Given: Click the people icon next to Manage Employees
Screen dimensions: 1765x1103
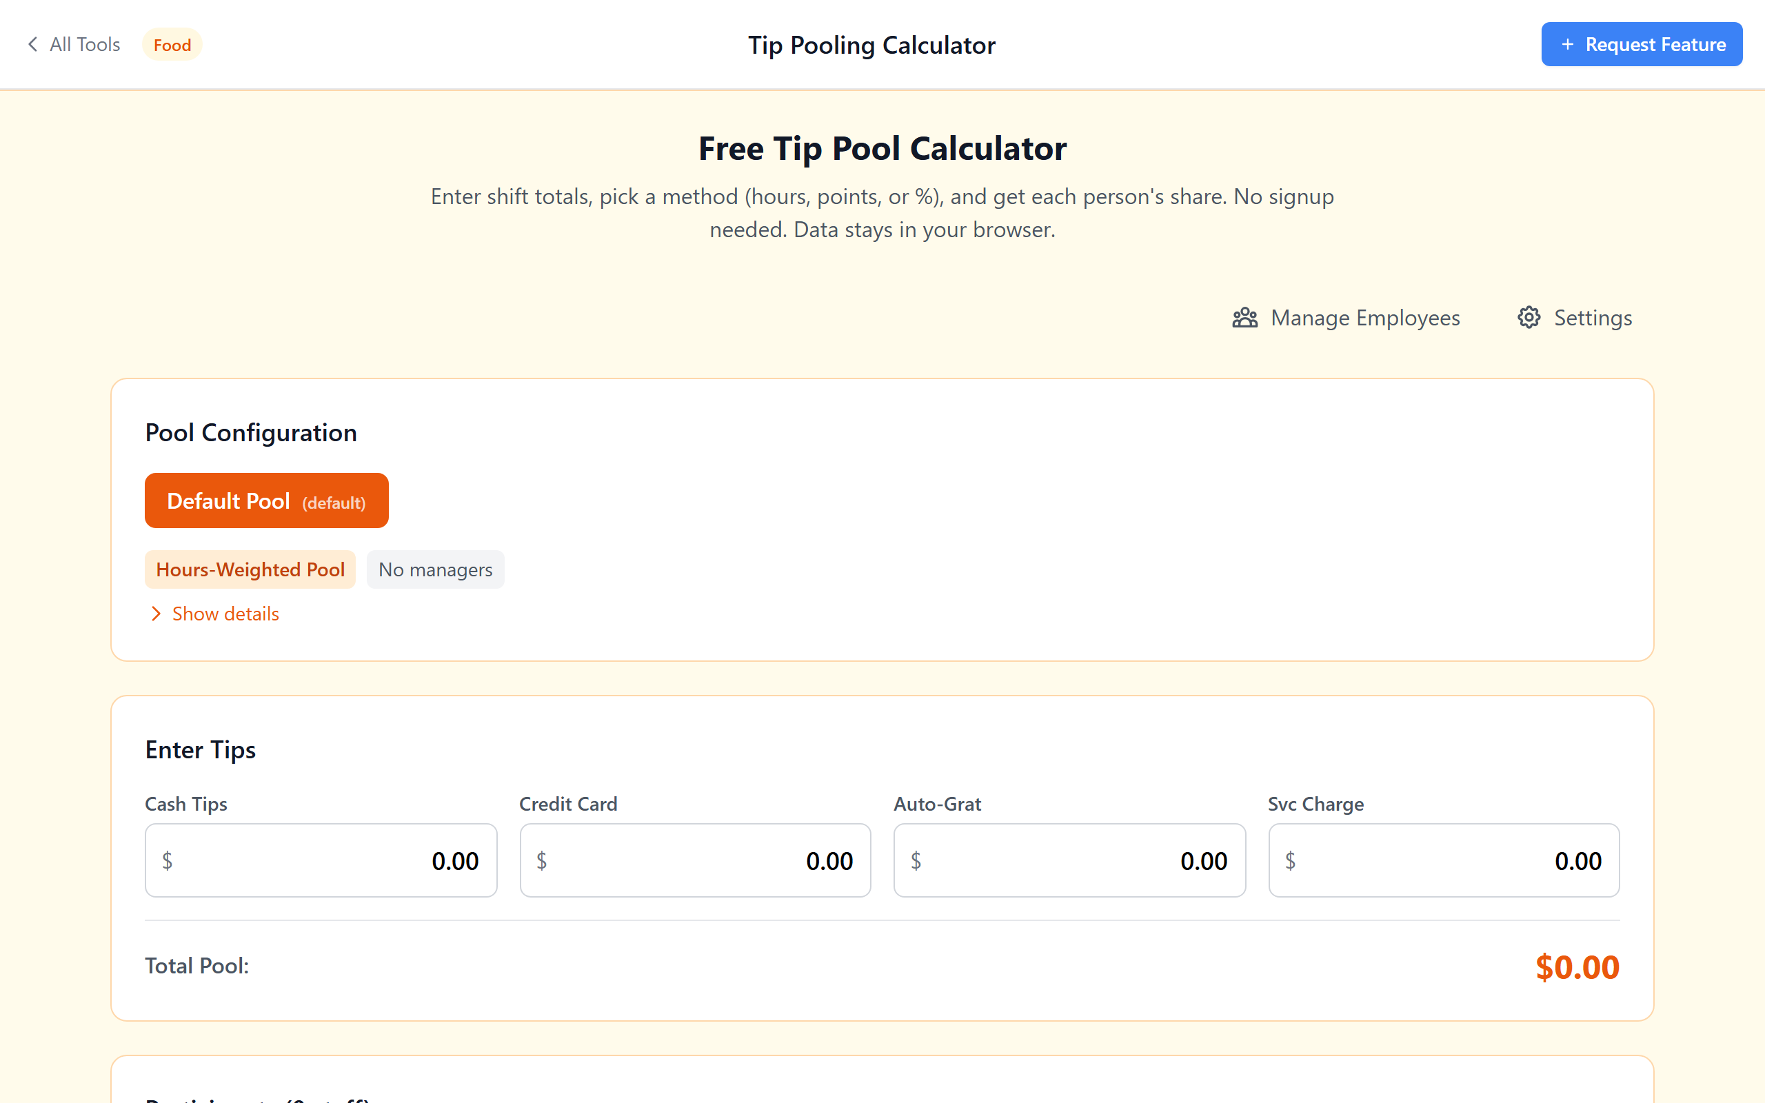Looking at the screenshot, I should pyautogui.click(x=1244, y=317).
